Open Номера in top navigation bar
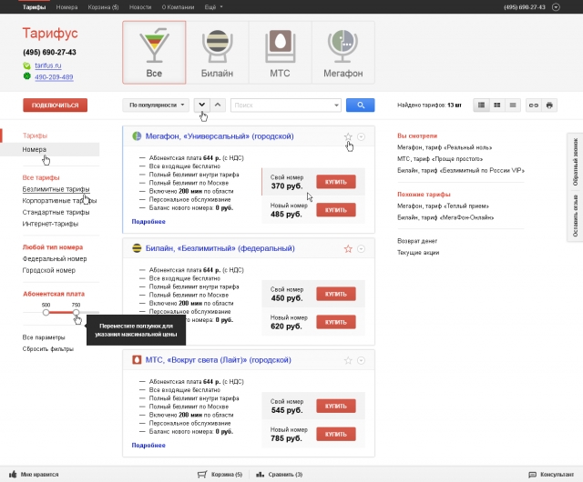This screenshot has height=482, width=583. coord(66,7)
